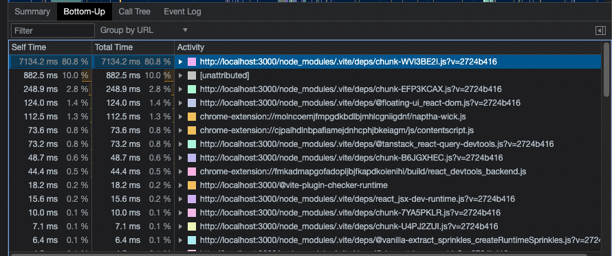
Task: Sort by the Self Time column header
Action: (x=50, y=47)
